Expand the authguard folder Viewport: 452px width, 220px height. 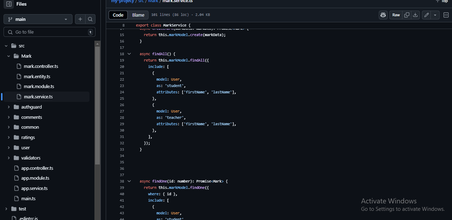[x=9, y=107]
